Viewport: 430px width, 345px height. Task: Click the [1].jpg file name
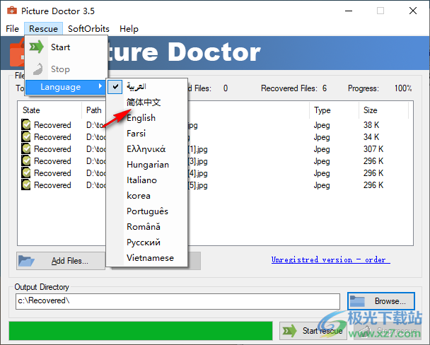[x=198, y=149]
